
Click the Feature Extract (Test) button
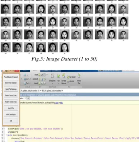pos(11,102)
